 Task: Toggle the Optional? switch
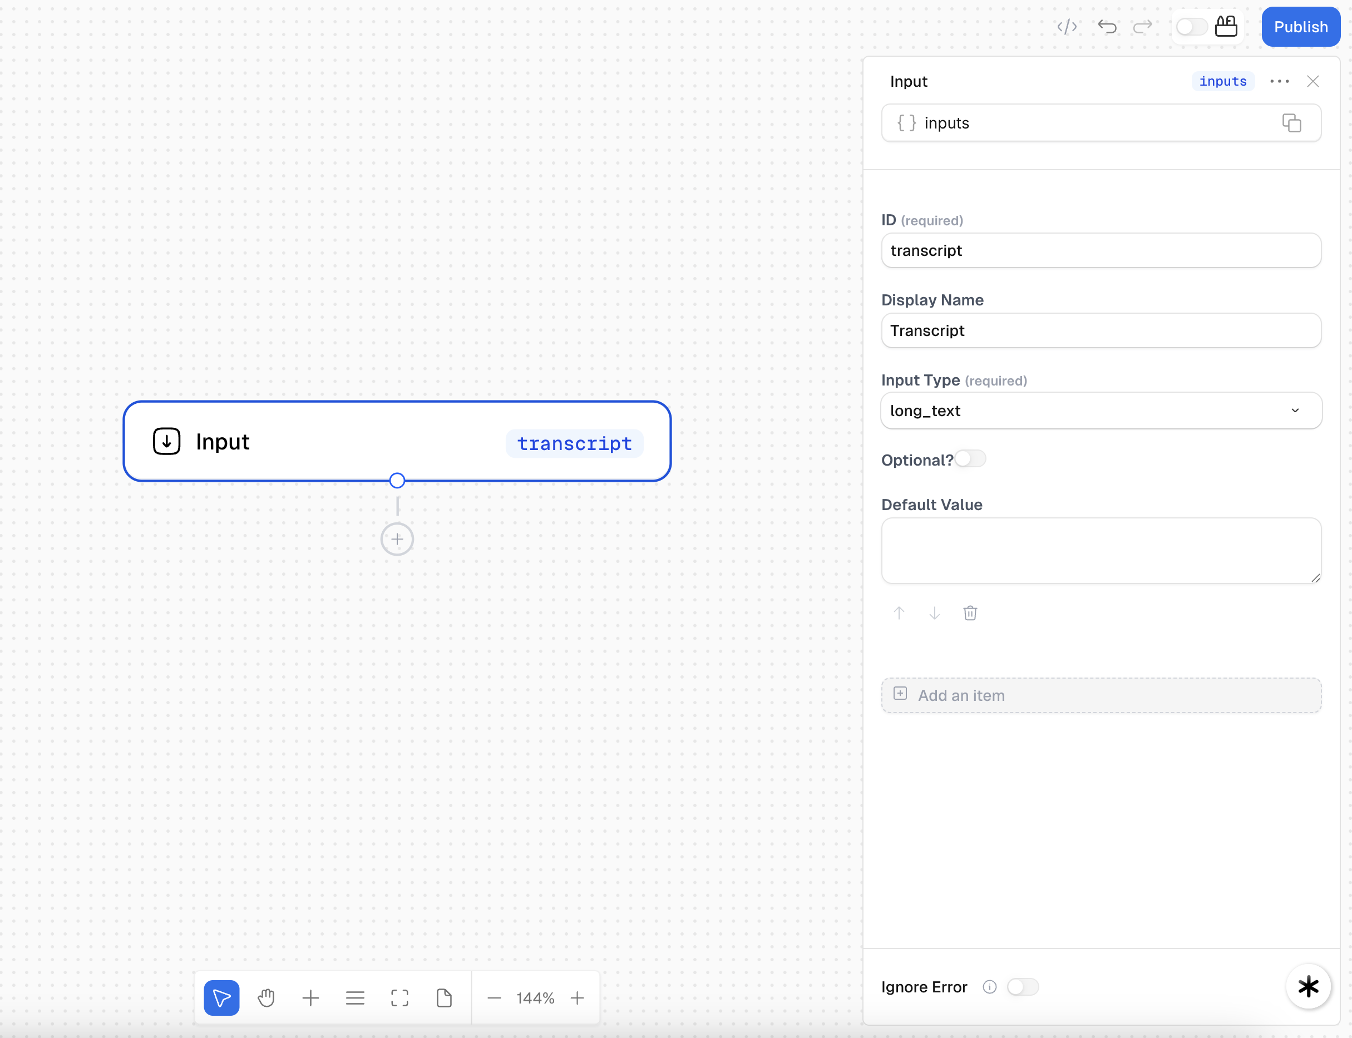970,459
